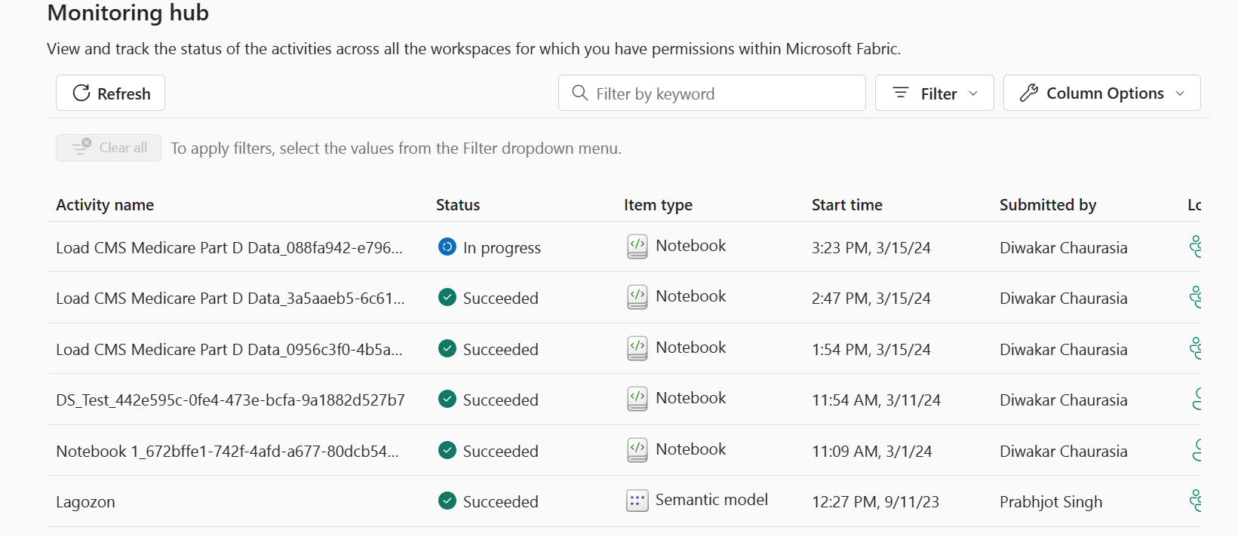
Task: Open the Filter dropdown
Action: [x=935, y=93]
